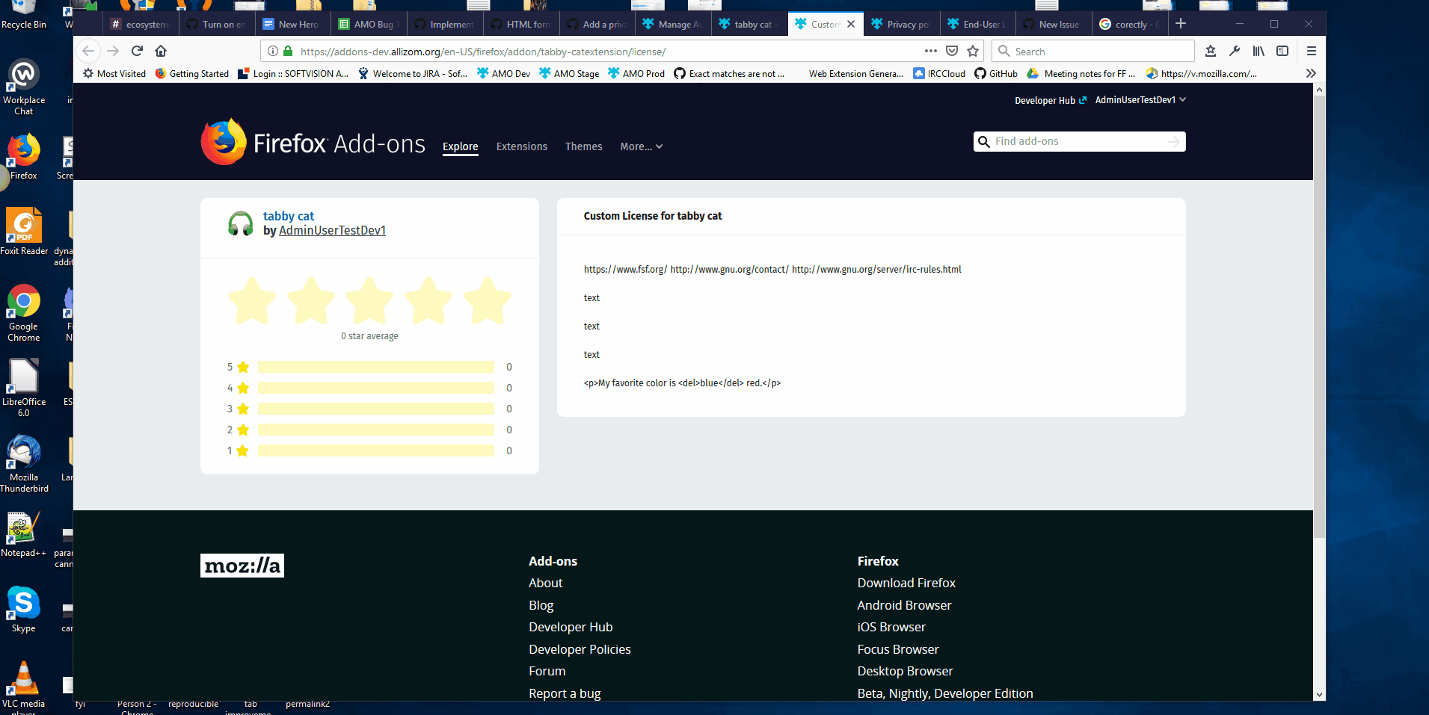The image size is (1429, 715).
Task: Open the Themes navigation item
Action: pos(584,146)
